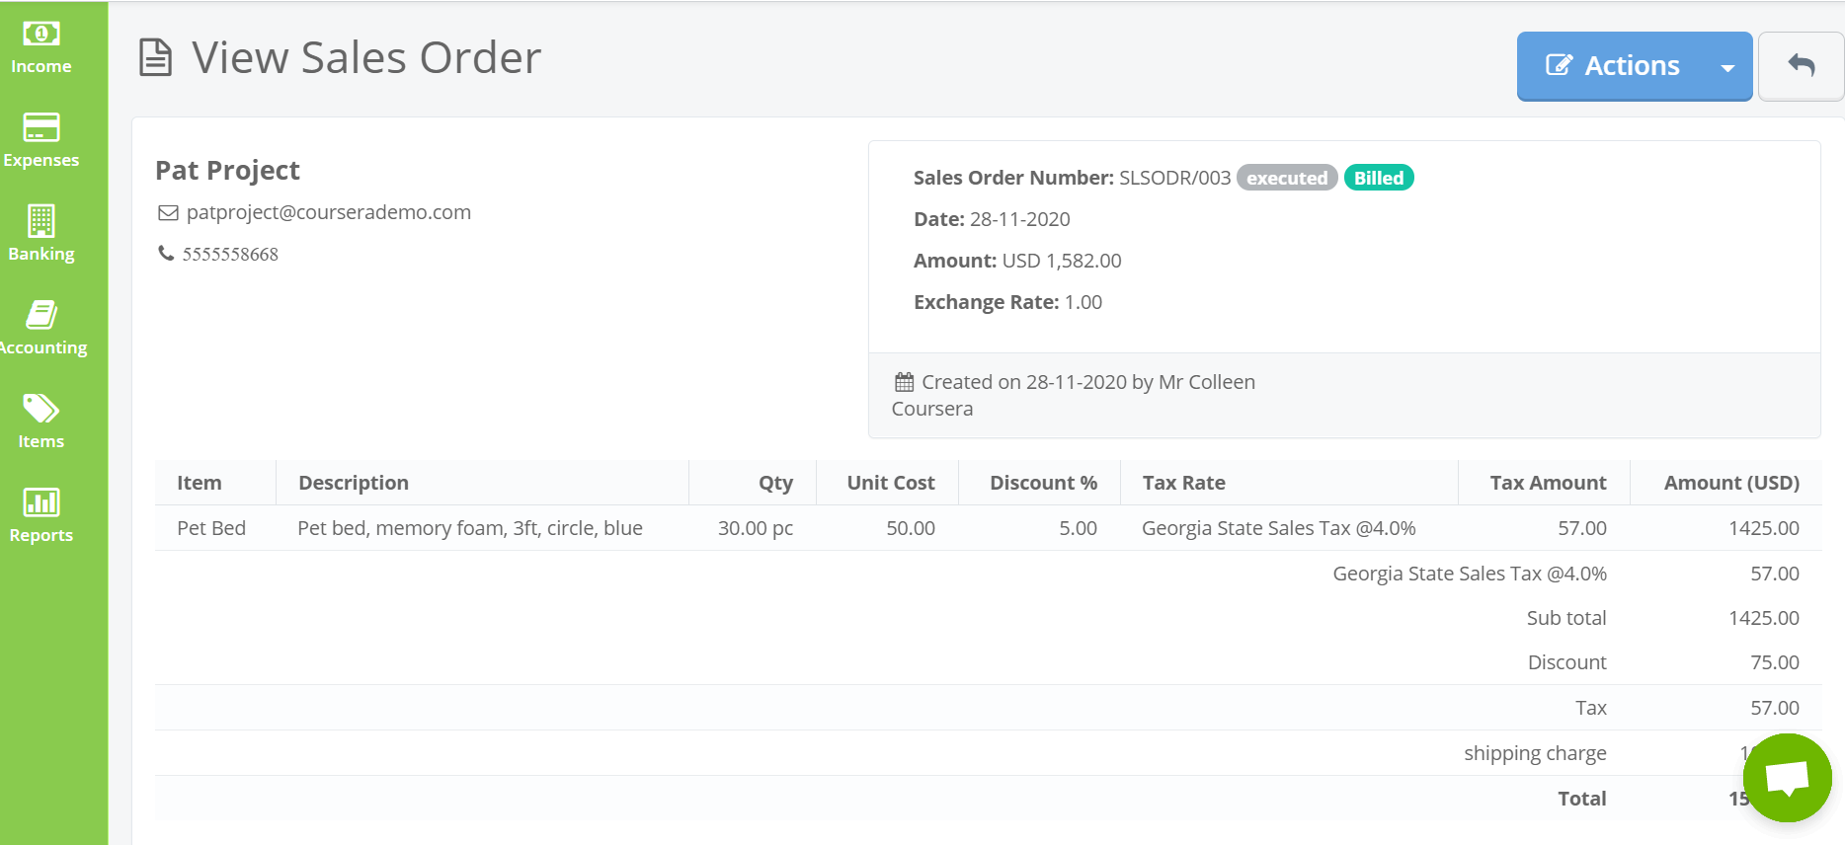
Task: Click the Item column header
Action: point(200,483)
